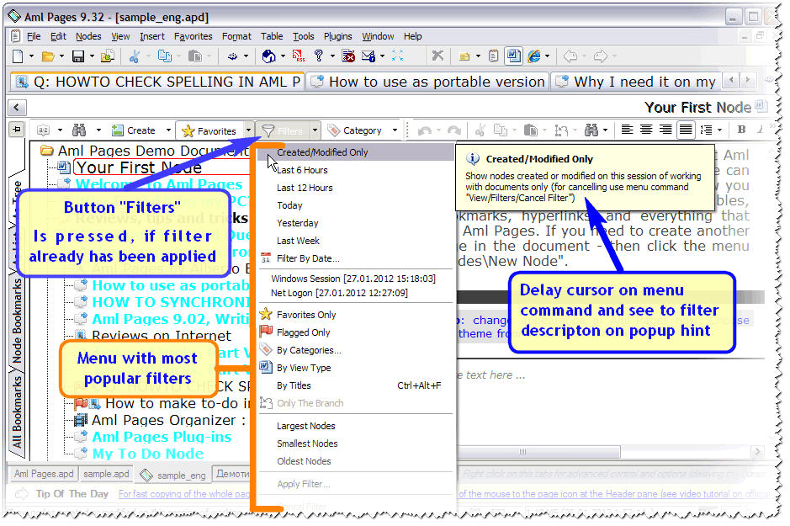This screenshot has height=526, width=790.
Task: Click the document with red X icon
Action: 348,56
